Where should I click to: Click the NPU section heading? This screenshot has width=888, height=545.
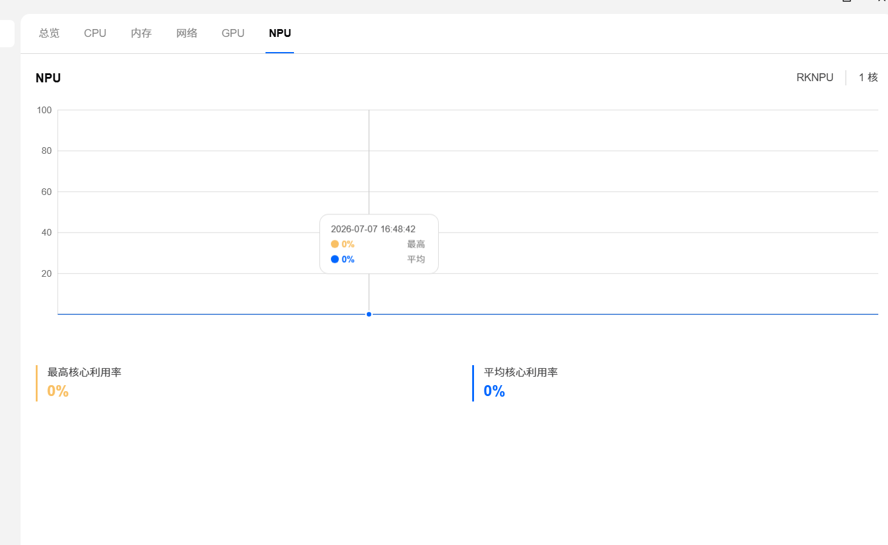(x=48, y=78)
